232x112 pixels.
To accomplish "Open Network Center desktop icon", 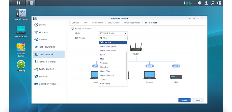I will point(21,14).
